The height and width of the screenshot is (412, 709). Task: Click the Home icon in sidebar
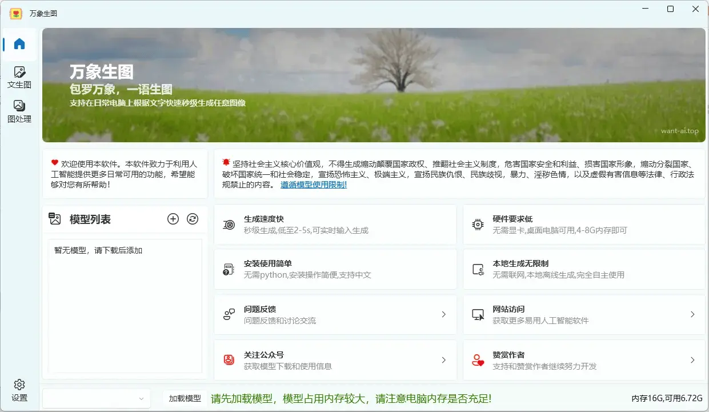pos(19,44)
